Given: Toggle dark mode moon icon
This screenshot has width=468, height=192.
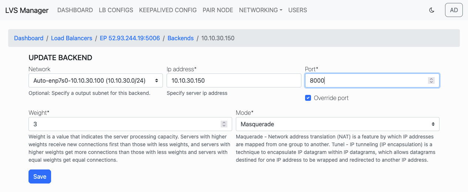Looking at the screenshot, I should tap(431, 10).
